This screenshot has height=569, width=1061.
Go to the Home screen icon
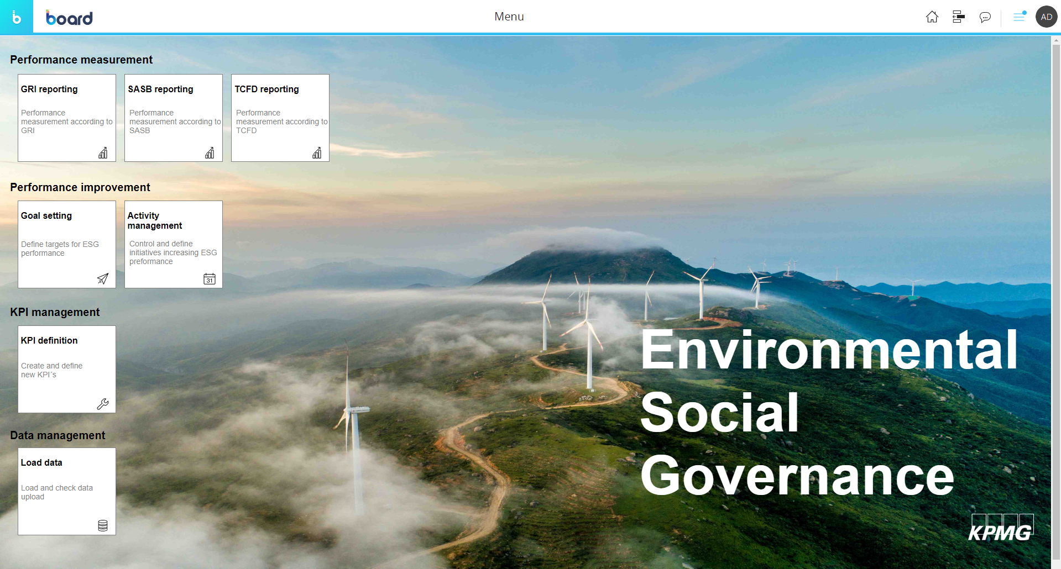coord(932,17)
